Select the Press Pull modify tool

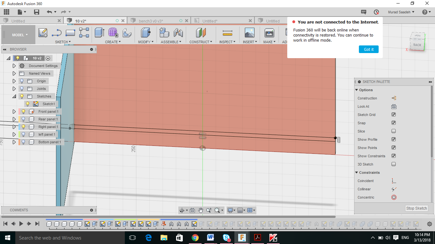coord(146,32)
